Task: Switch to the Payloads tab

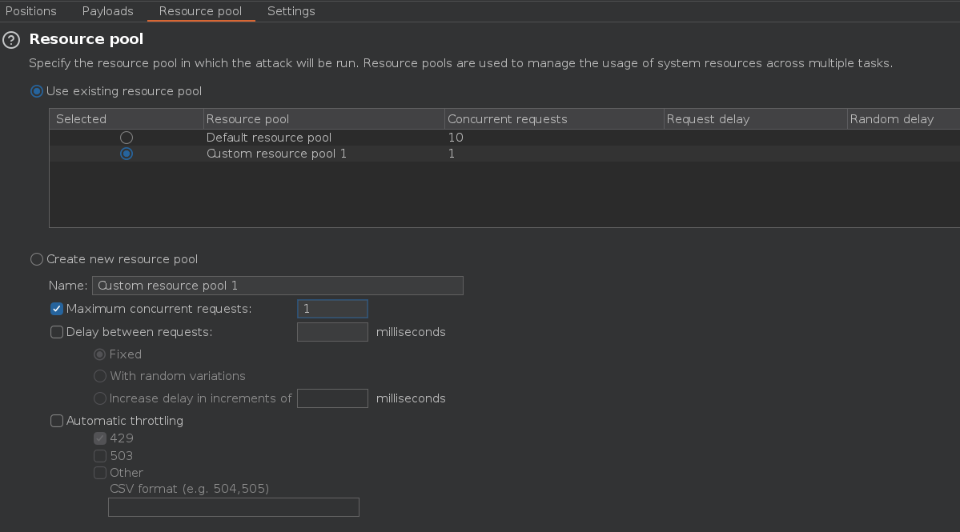Action: pos(108,11)
